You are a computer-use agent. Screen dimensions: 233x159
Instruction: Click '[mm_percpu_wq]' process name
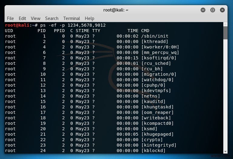[x=160, y=52]
